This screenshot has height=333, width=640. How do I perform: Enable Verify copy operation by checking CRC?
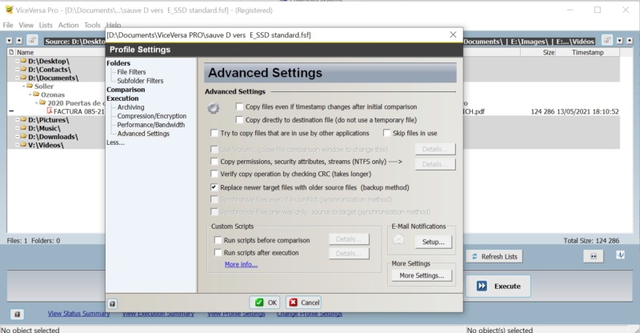pos(214,174)
